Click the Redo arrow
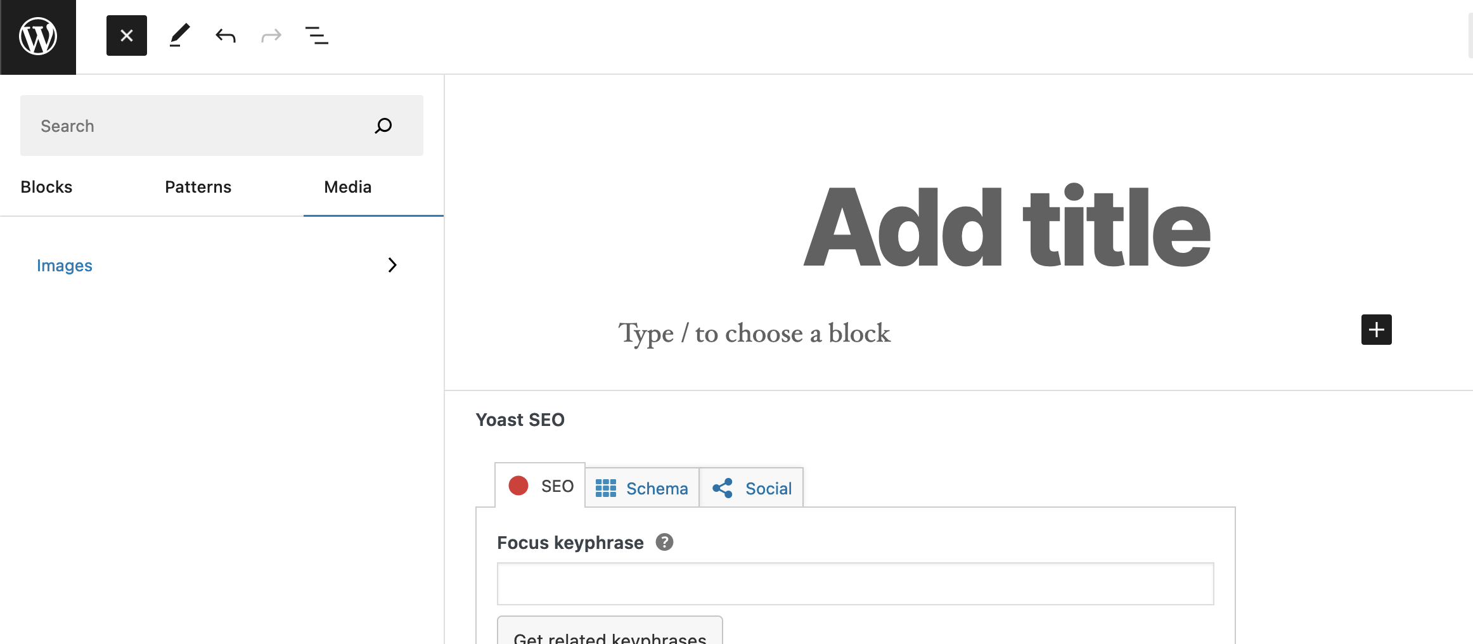1473x644 pixels. (271, 35)
